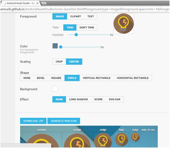Apply the DOG-EAR effect
This screenshot has width=170, height=148.
[x=115, y=99]
